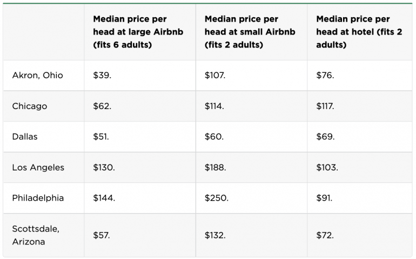Click the Akron, Ohio row label
416x259 pixels.
pos(37,76)
